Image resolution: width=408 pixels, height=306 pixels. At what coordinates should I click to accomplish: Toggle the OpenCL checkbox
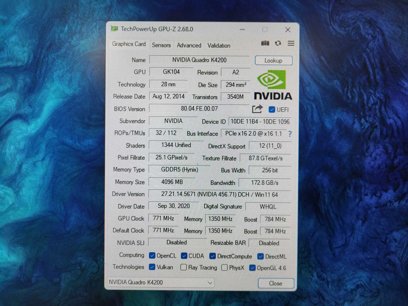click(153, 256)
